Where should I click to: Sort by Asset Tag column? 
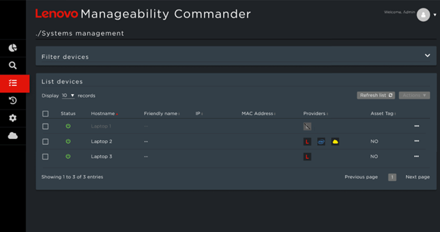pos(383,113)
